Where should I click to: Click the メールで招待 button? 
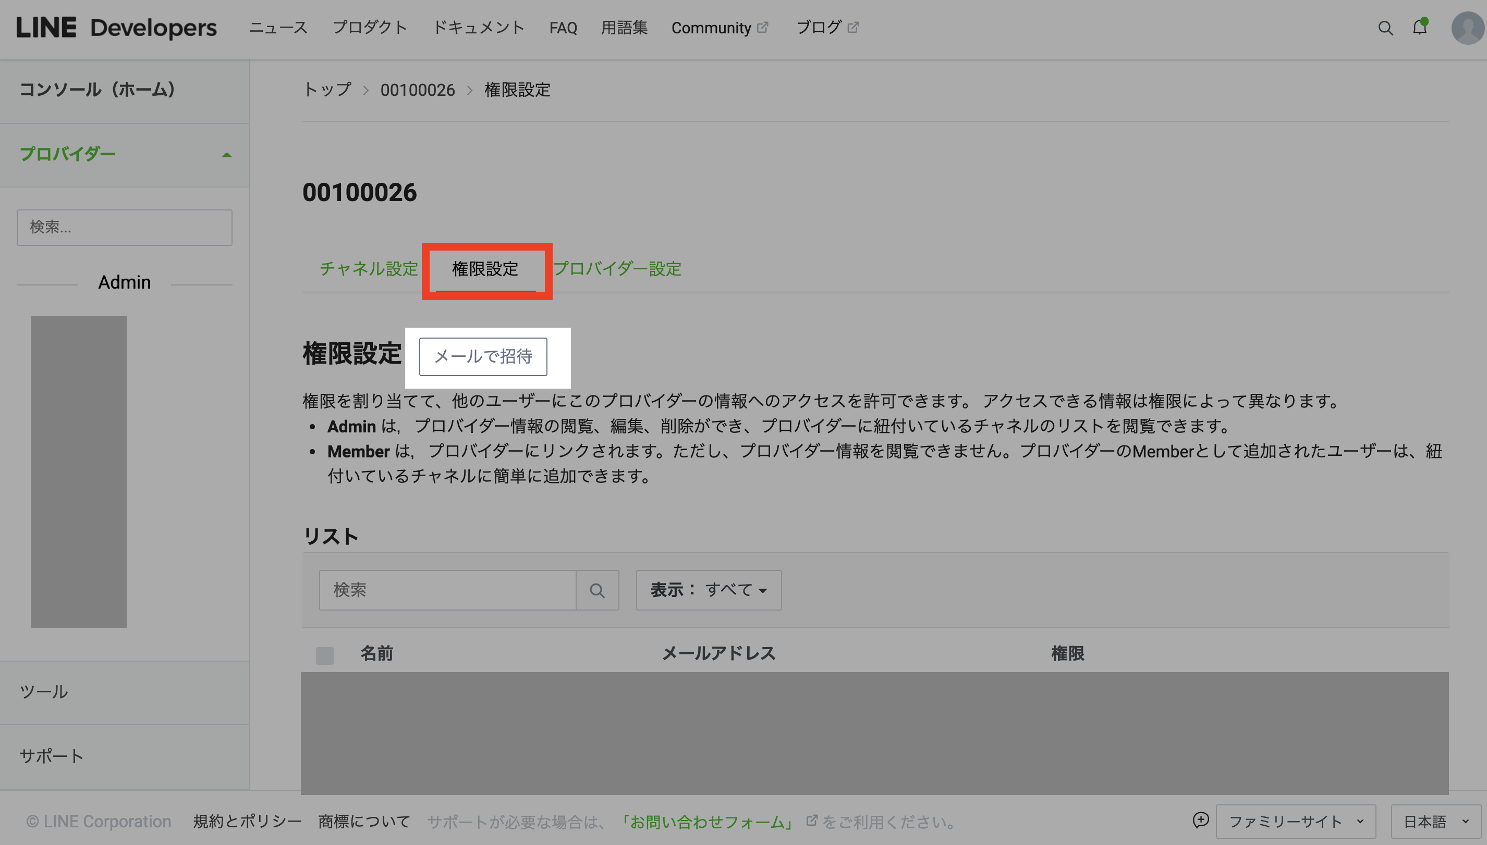click(483, 356)
